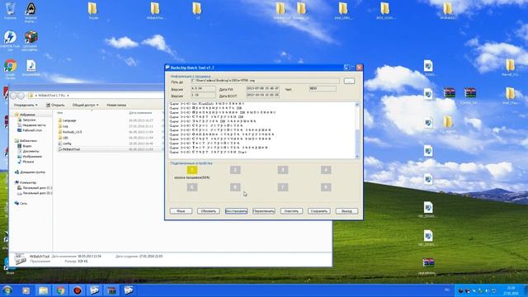
Task: Click the Восстановить button in Batch Tool
Action: [x=236, y=211]
